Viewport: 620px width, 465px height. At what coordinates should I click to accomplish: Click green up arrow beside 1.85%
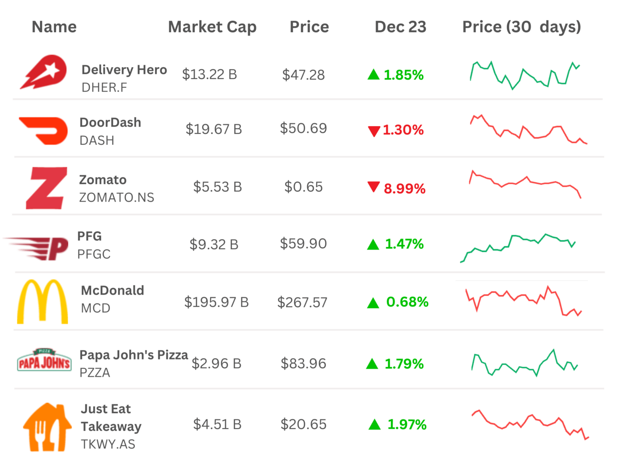point(373,75)
